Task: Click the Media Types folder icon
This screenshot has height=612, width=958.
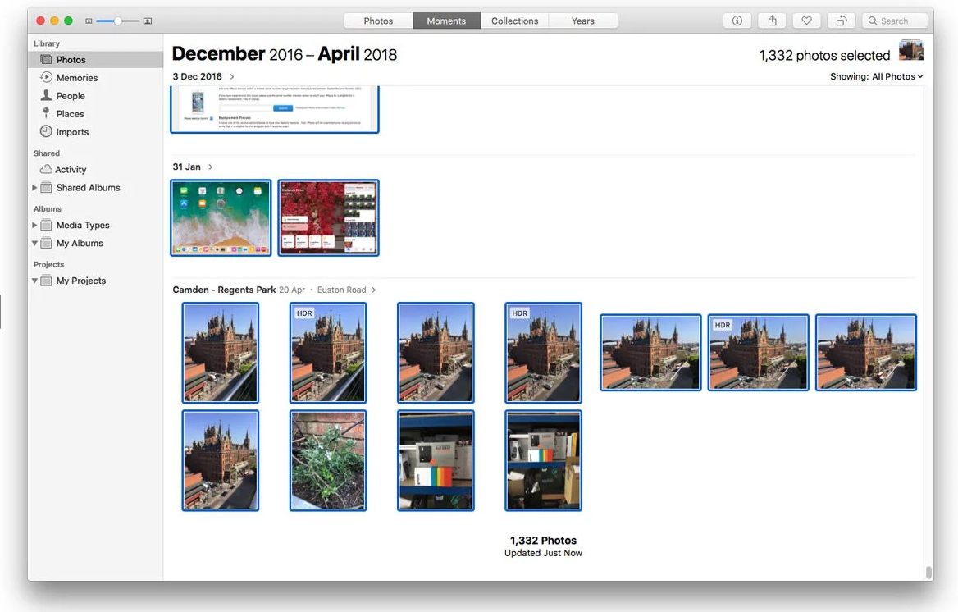Action: point(46,225)
